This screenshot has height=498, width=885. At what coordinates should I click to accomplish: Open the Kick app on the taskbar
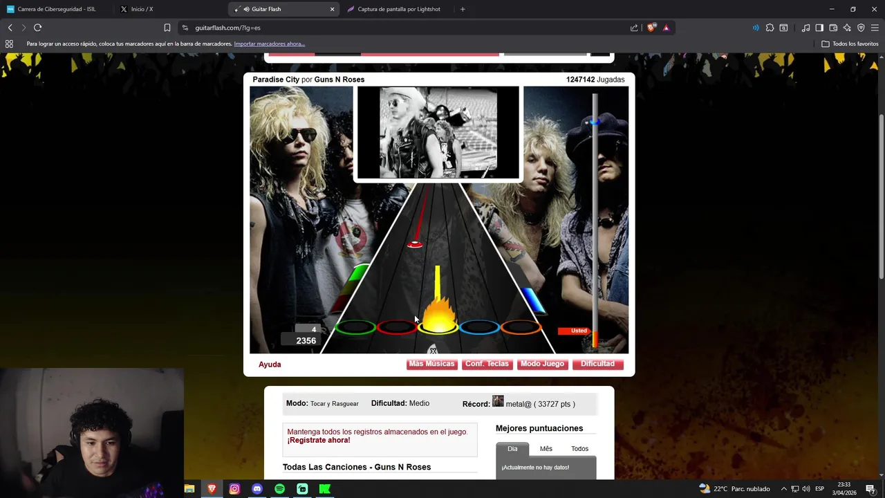pos(325,489)
